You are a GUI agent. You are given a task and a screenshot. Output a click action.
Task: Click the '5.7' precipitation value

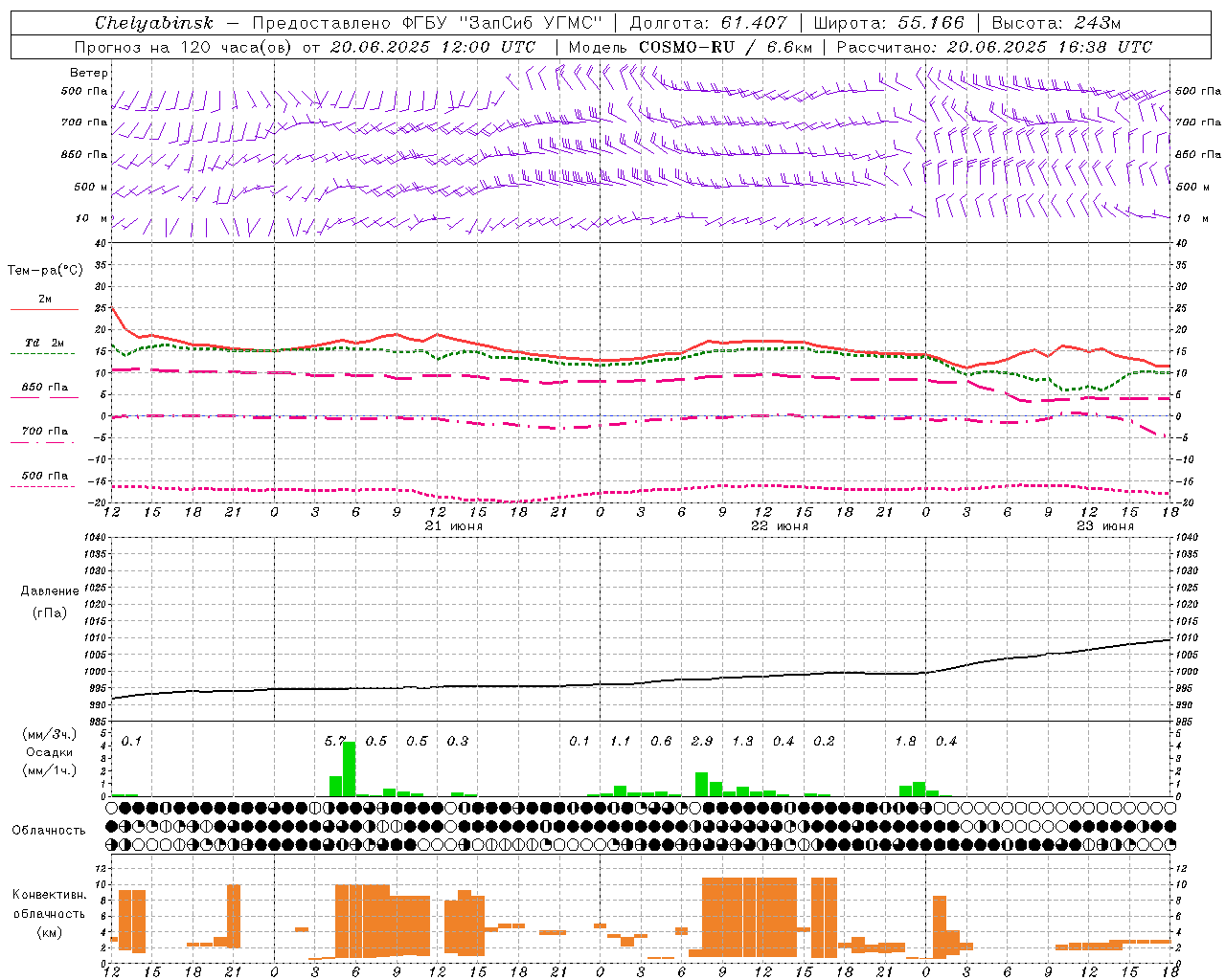tap(335, 742)
